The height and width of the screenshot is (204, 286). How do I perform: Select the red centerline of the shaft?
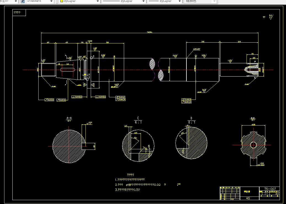tap(148, 70)
